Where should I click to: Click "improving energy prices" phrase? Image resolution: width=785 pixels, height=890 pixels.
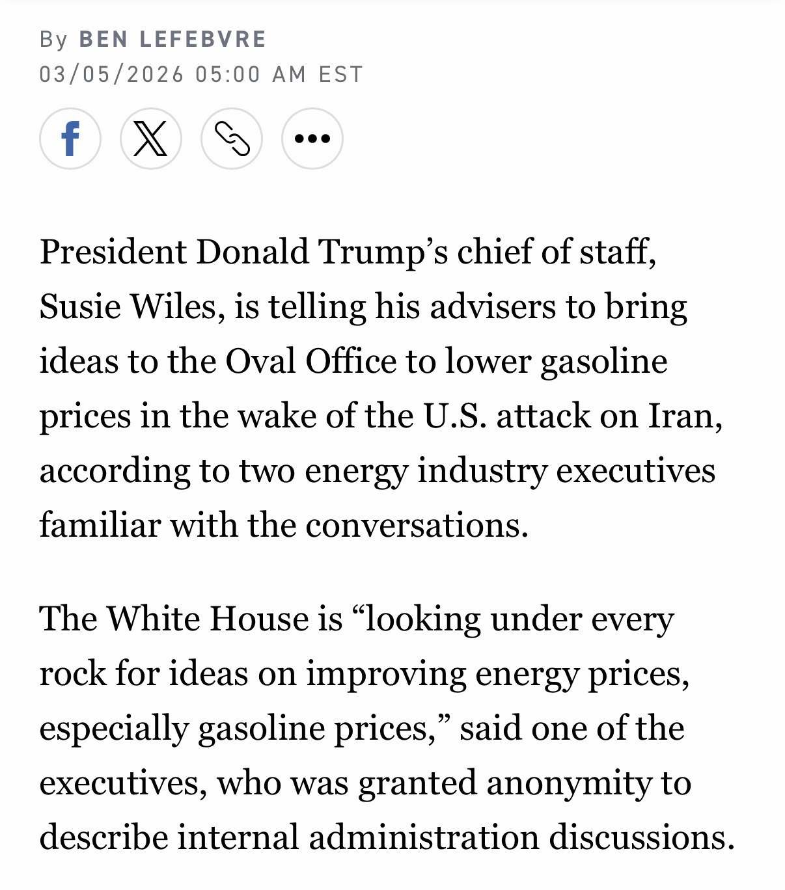coord(497,673)
